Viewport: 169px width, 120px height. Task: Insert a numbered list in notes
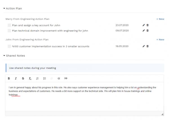[37, 78]
